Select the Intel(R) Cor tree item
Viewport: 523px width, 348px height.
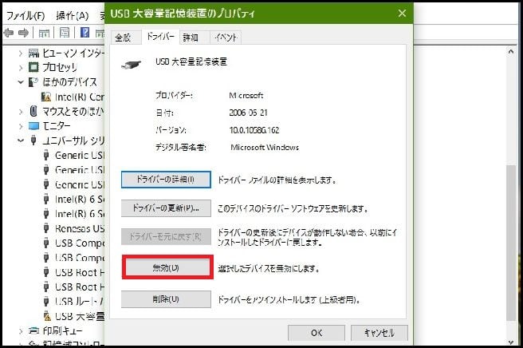tap(80, 97)
